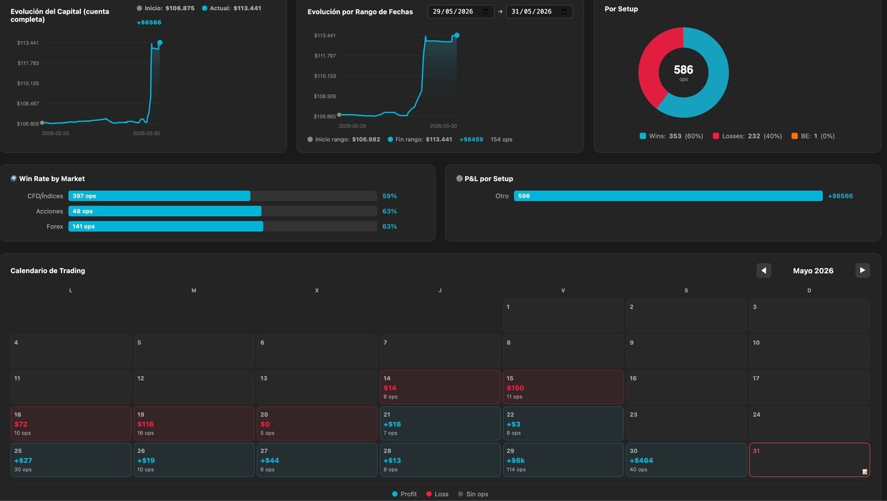
Task: Select the Otro 586 P&L bar
Action: point(668,196)
